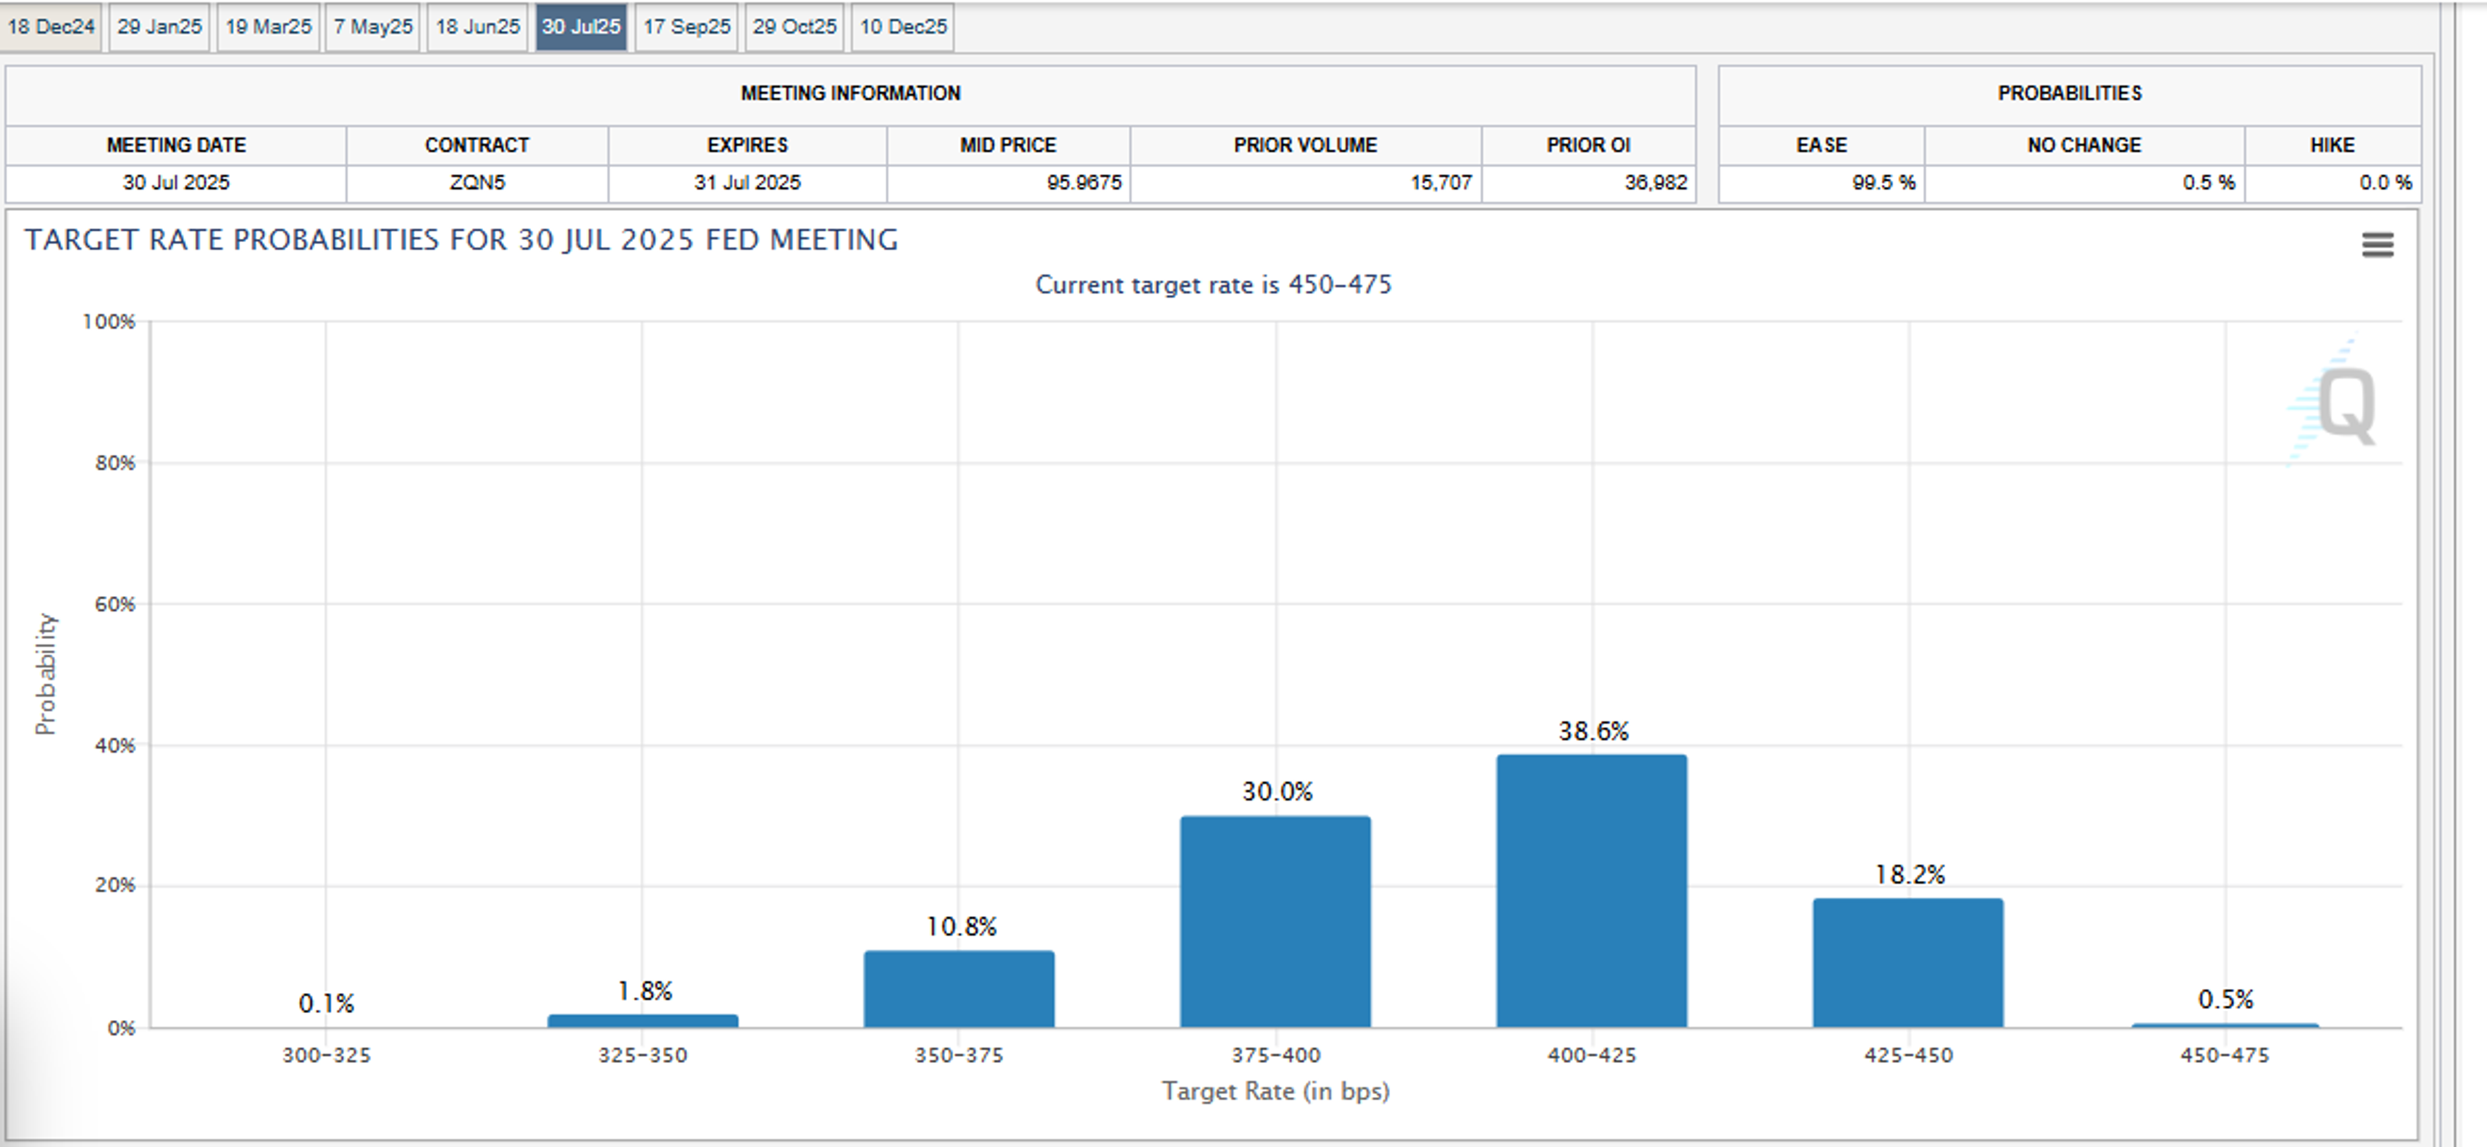This screenshot has height=1147, width=2487.
Task: Click the 400-425 axis label
Action: coord(1592,1055)
